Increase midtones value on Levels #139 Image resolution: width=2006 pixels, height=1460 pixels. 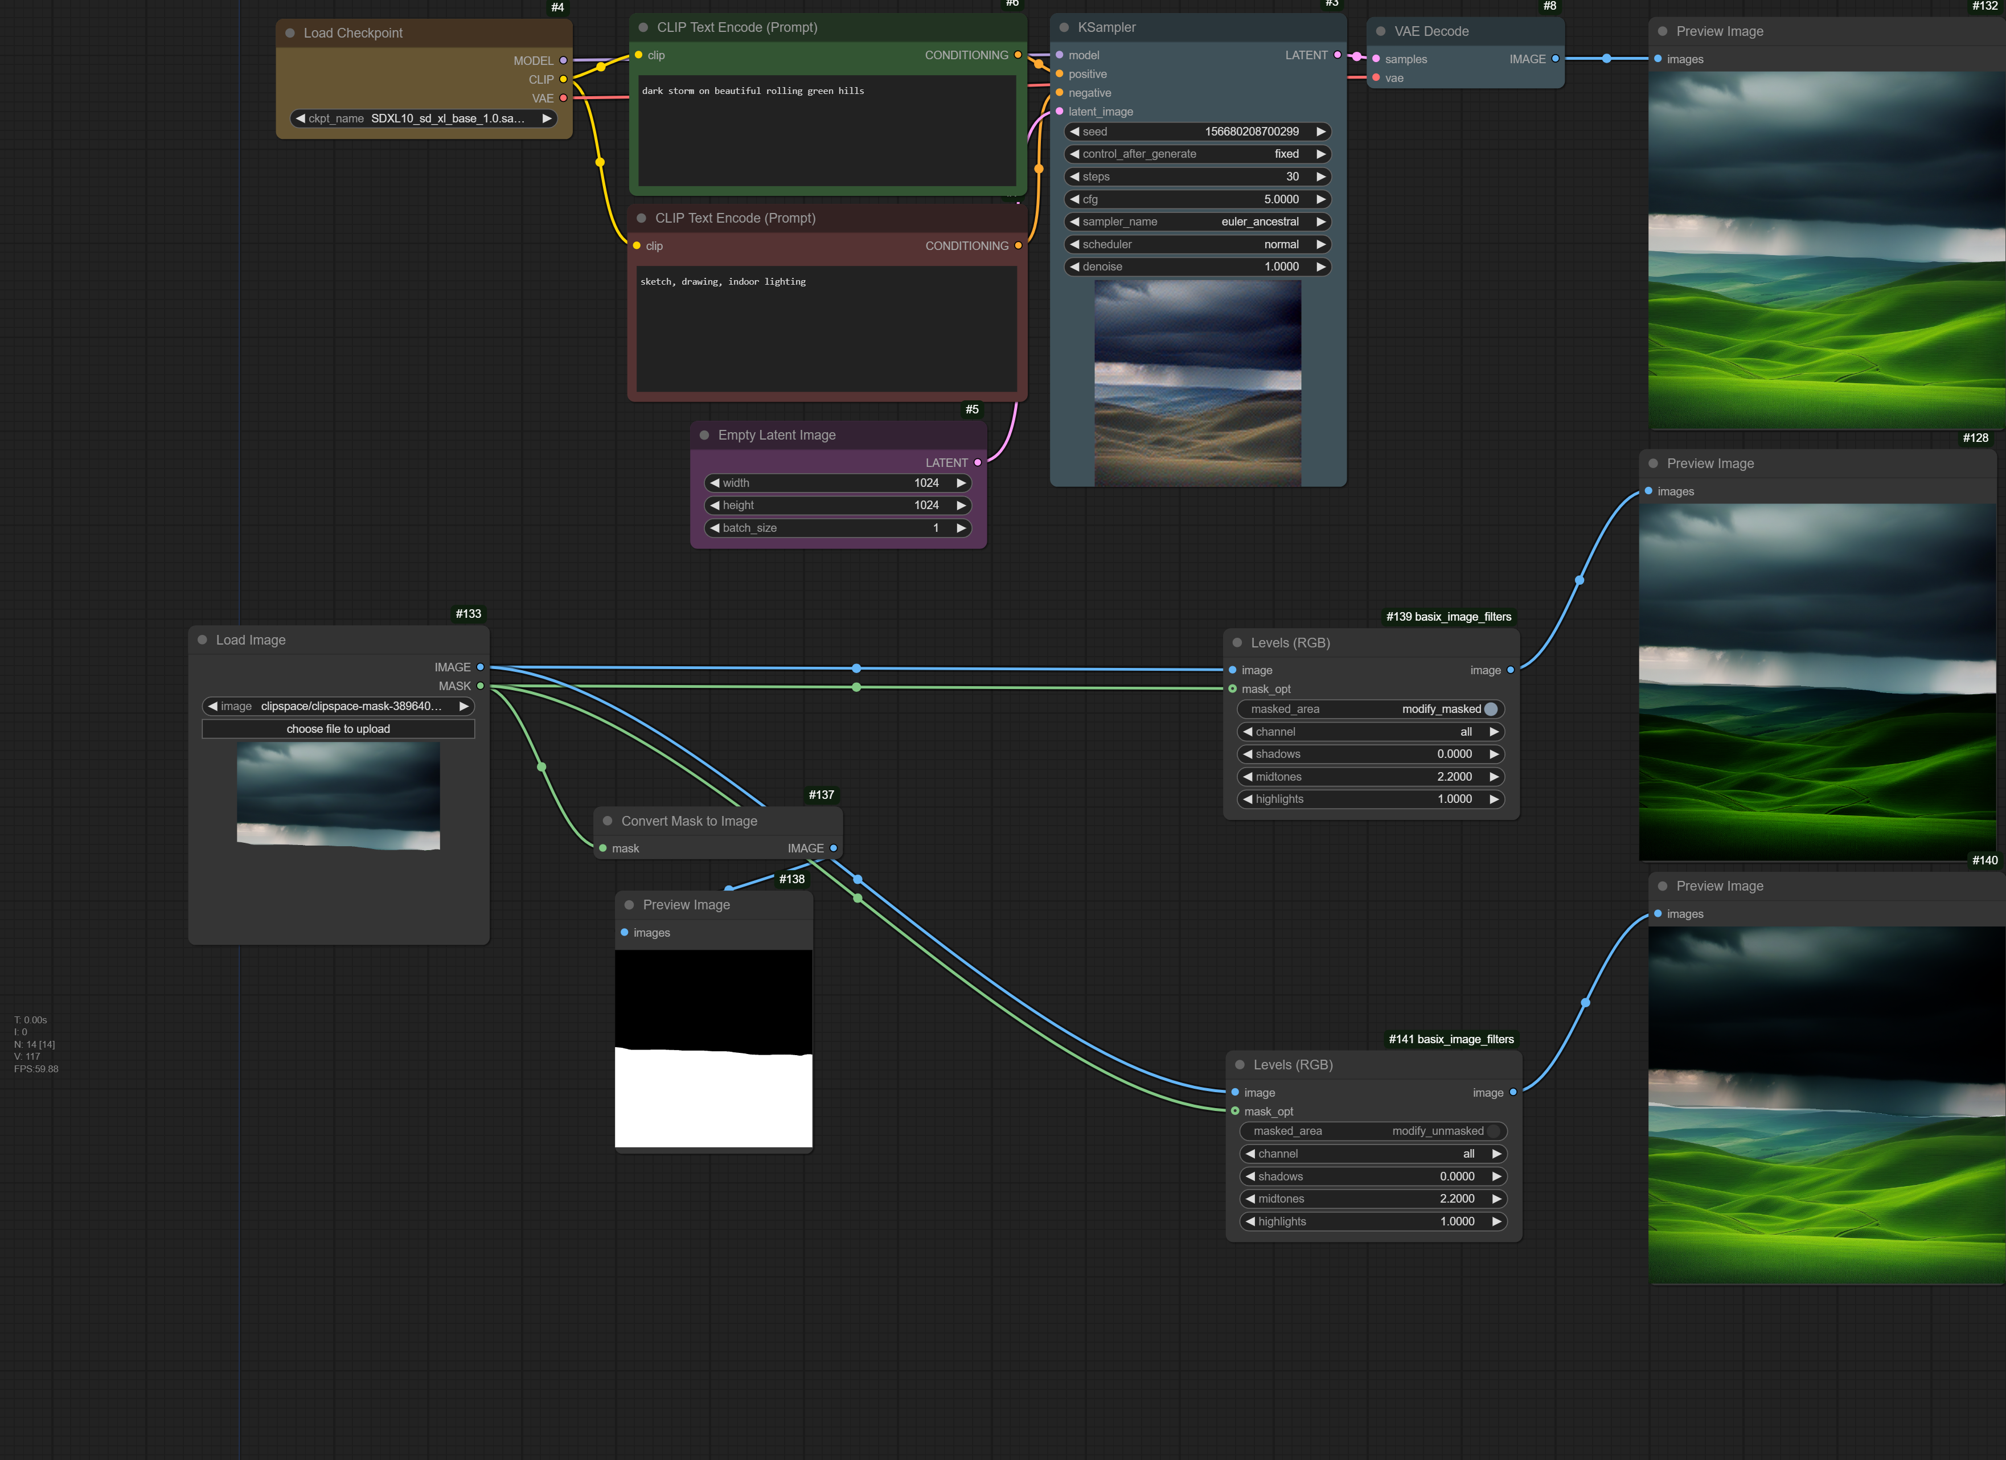tap(1494, 777)
